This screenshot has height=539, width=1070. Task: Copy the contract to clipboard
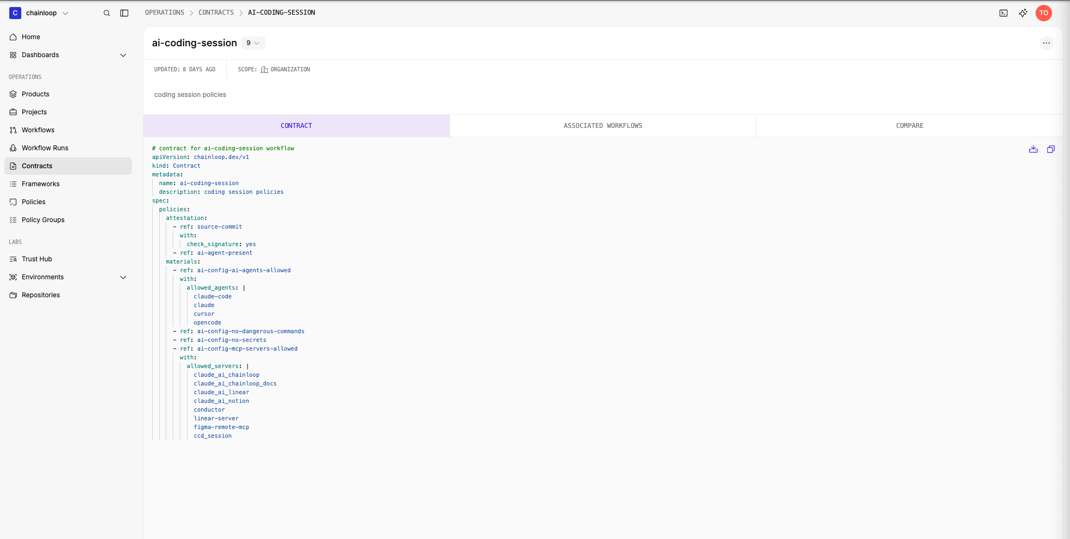tap(1051, 149)
